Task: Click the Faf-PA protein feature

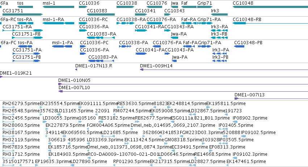Action: coord(189,46)
